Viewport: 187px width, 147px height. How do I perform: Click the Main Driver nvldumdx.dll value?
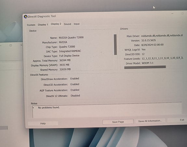[x=162, y=35]
